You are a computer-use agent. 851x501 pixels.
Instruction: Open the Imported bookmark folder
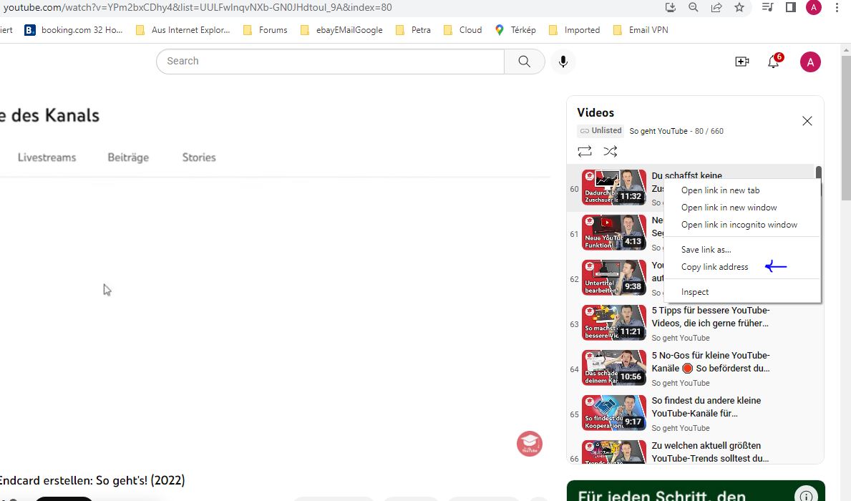(x=574, y=30)
